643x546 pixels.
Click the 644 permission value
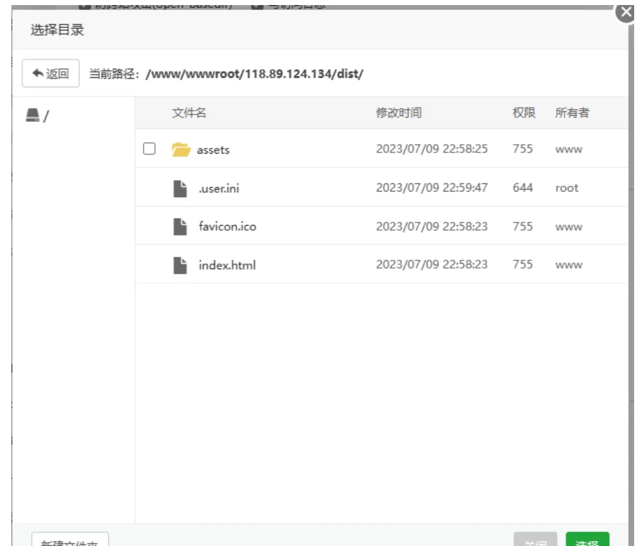coord(523,188)
